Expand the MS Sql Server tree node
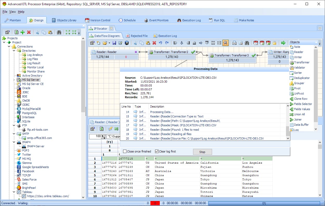This screenshot has height=206, width=325. pos(14,80)
